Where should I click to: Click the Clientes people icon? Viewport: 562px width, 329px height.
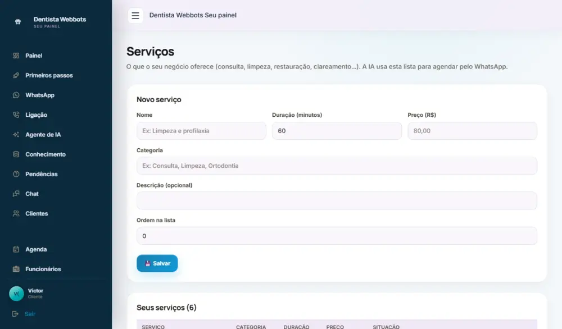coord(16,213)
